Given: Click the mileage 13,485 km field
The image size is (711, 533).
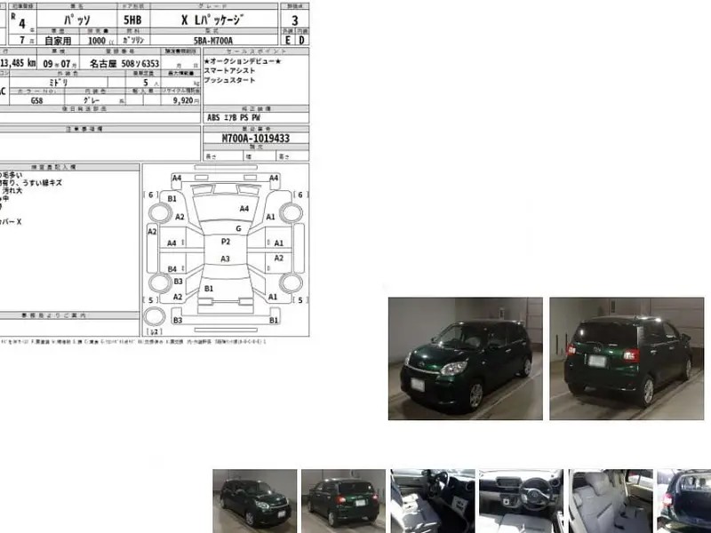Looking at the screenshot, I should pos(18,63).
